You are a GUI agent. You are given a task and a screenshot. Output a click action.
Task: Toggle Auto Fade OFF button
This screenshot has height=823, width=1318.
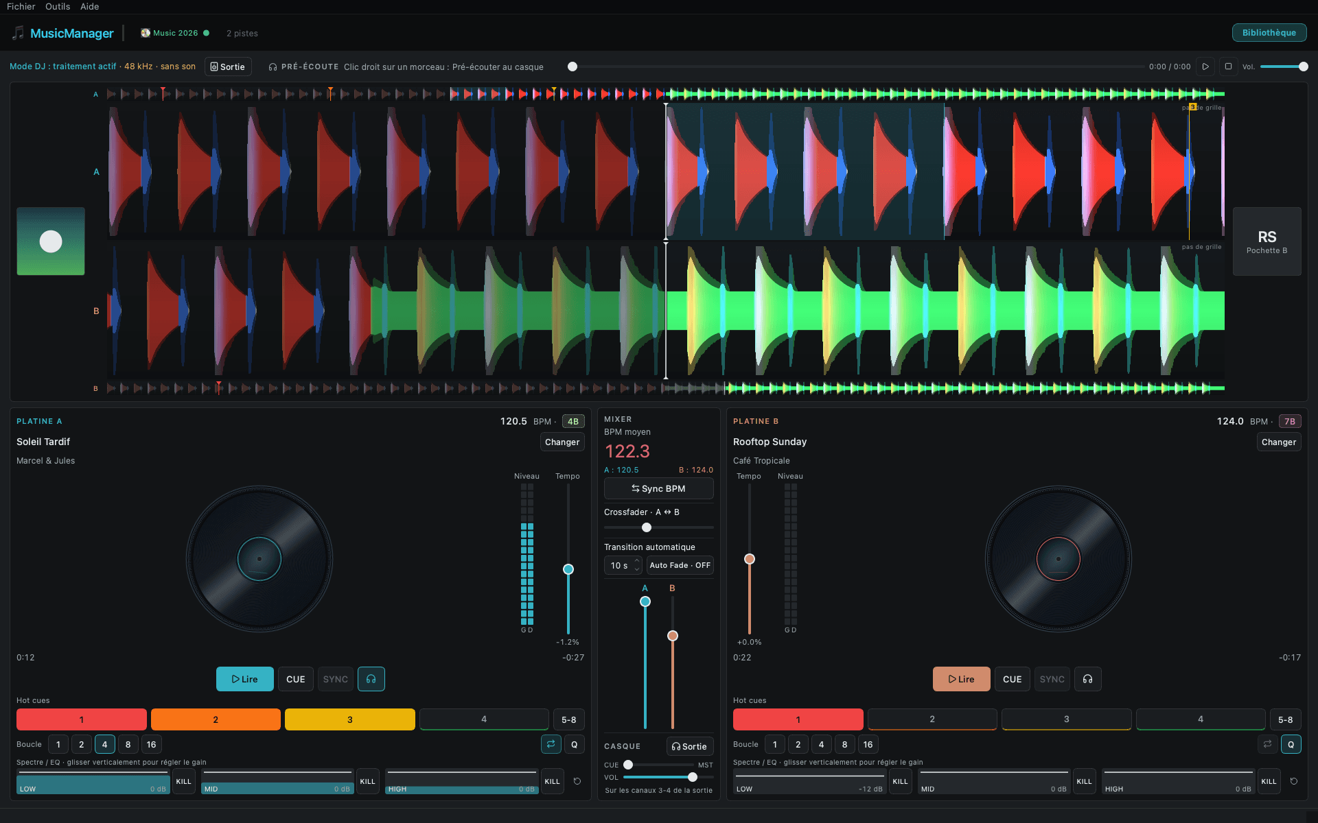click(x=680, y=565)
